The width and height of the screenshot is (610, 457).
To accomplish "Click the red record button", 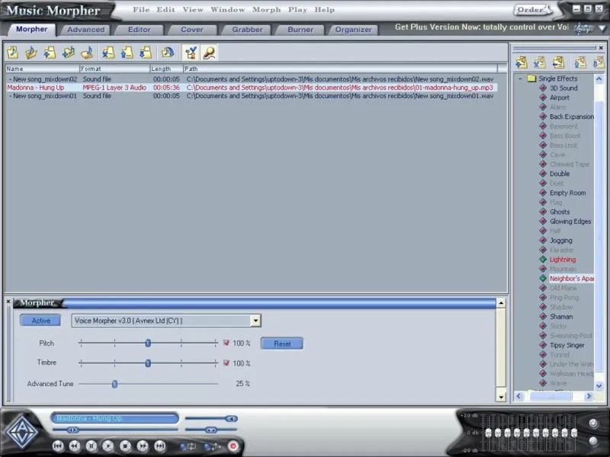I will click(233, 446).
